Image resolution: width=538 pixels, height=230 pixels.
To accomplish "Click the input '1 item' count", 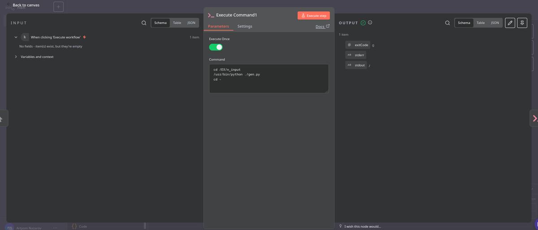I will [194, 37].
